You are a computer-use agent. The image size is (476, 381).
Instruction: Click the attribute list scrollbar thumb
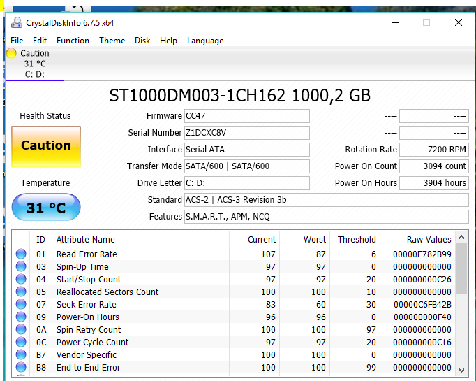(462, 268)
